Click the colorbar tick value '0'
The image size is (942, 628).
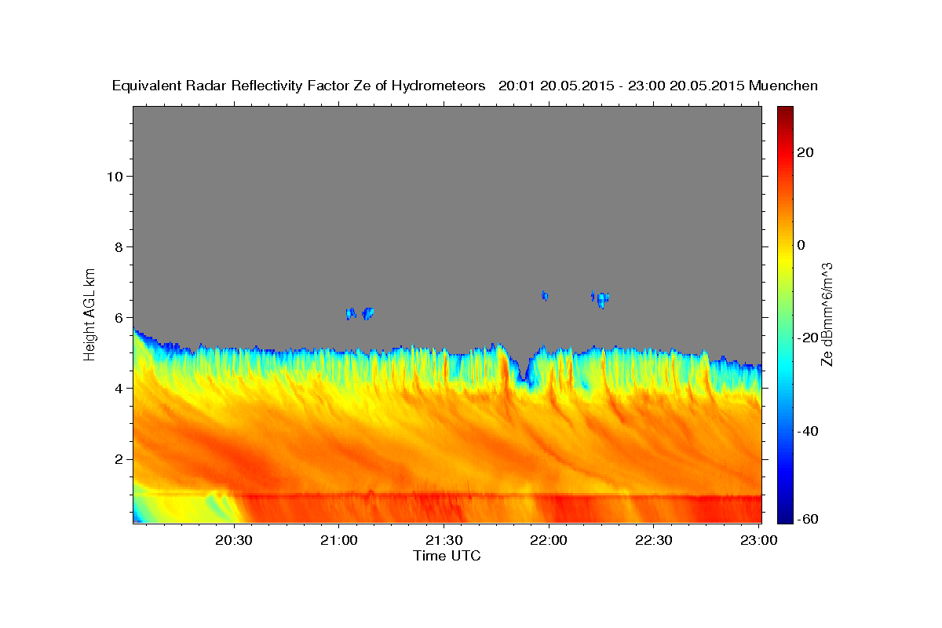[801, 245]
